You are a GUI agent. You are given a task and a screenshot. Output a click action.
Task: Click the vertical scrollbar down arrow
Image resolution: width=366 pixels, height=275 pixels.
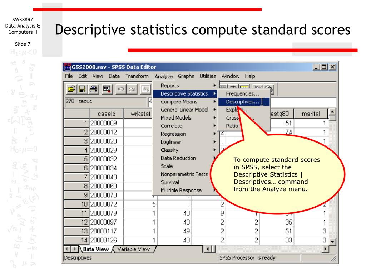332,241
